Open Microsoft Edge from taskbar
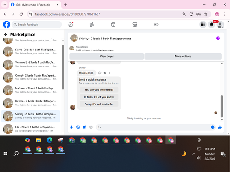This screenshot has height=172, width=230. (x=50, y=140)
